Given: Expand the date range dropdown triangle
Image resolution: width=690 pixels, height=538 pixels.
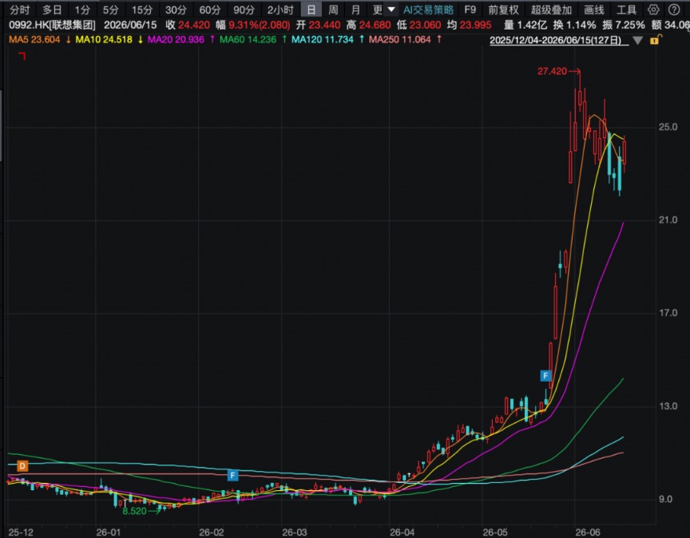Looking at the screenshot, I should pyautogui.click(x=637, y=41).
